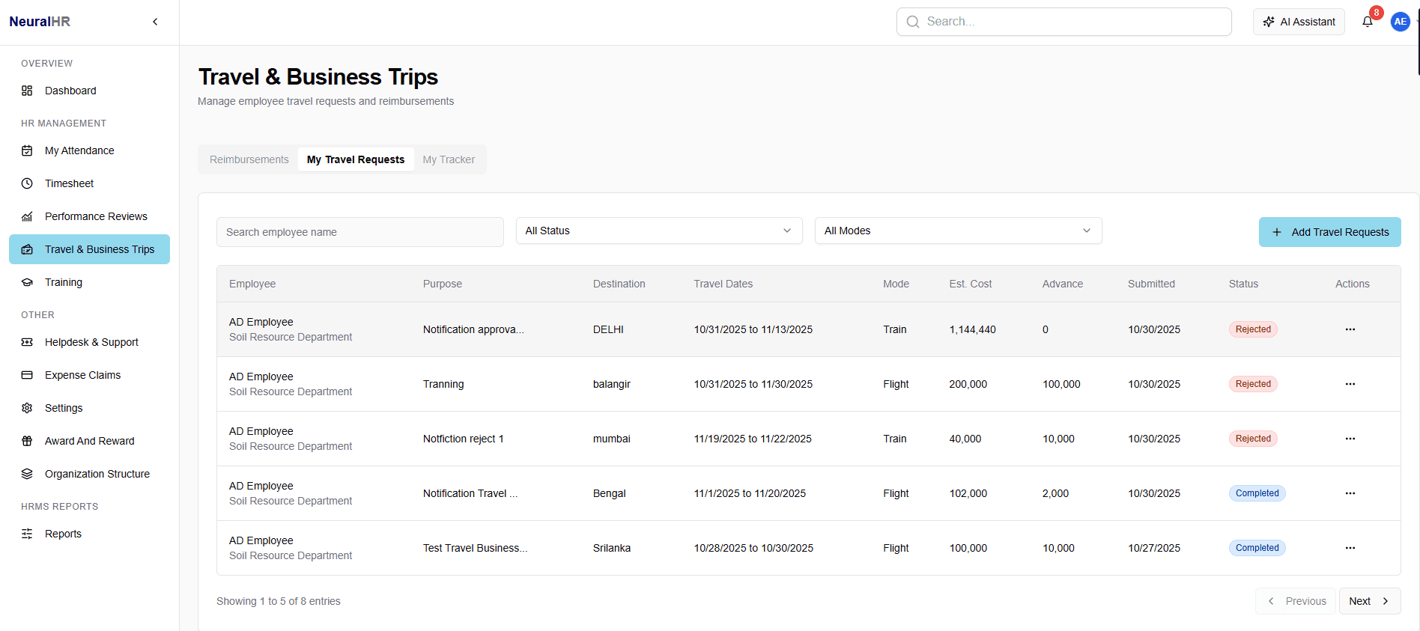1420x631 pixels.
Task: Open the AE user avatar menu
Action: pyautogui.click(x=1400, y=22)
